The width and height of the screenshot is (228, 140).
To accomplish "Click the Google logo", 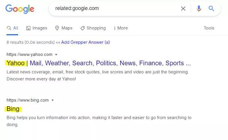I will (x=20, y=9).
